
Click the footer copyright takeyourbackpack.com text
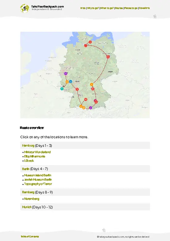pos(123,237)
